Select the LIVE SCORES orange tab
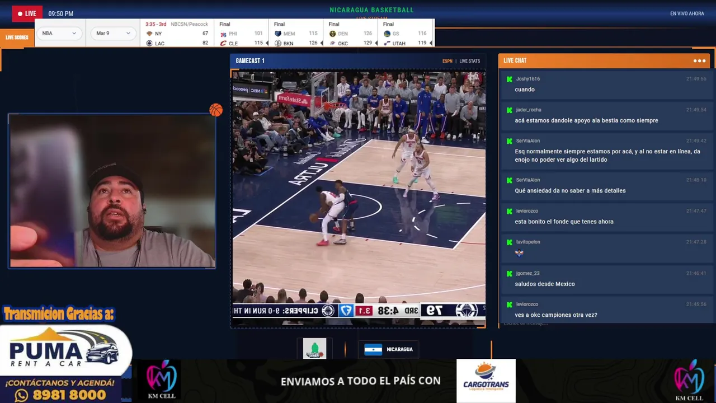The image size is (716, 403). click(x=17, y=38)
